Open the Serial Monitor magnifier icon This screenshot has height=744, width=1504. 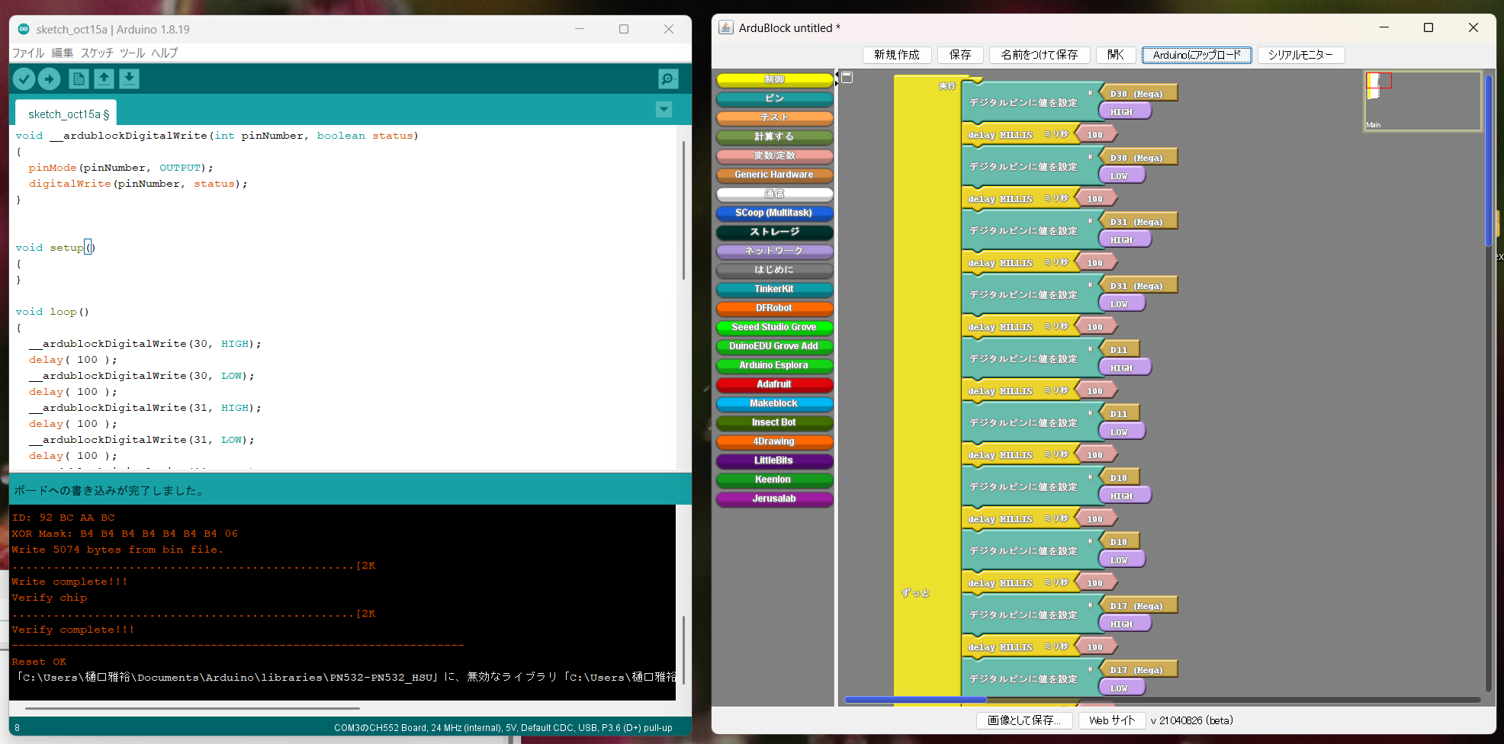[x=668, y=79]
